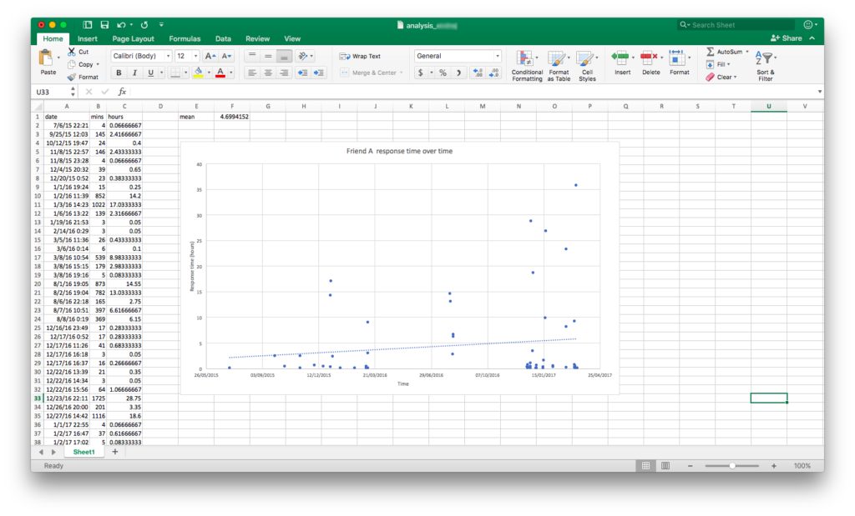855x516 pixels.
Task: Open the Calibri font name dropdown
Action: click(x=168, y=56)
